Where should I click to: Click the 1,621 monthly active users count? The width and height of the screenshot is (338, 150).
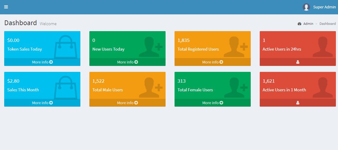pos(269,81)
